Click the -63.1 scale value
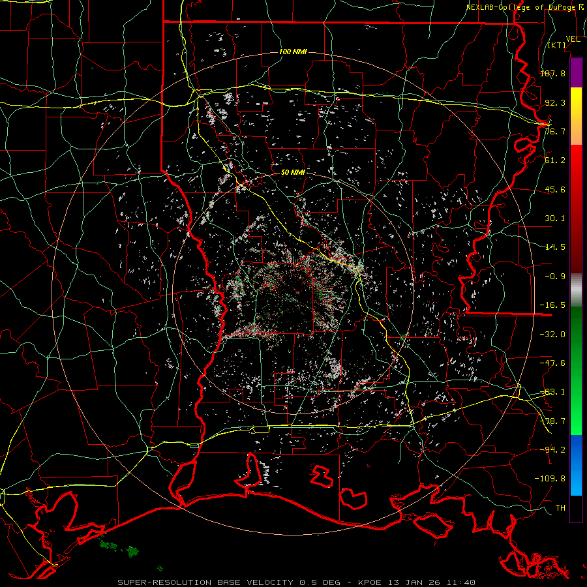587x587 pixels. (x=552, y=392)
